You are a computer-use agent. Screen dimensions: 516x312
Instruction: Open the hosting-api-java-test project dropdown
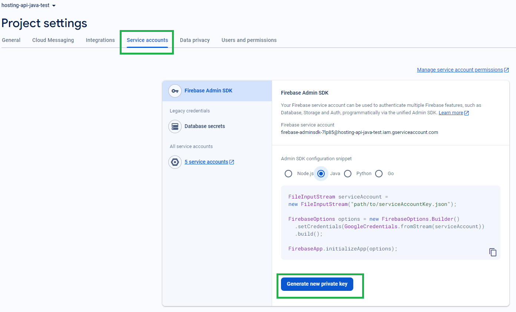(x=29, y=6)
